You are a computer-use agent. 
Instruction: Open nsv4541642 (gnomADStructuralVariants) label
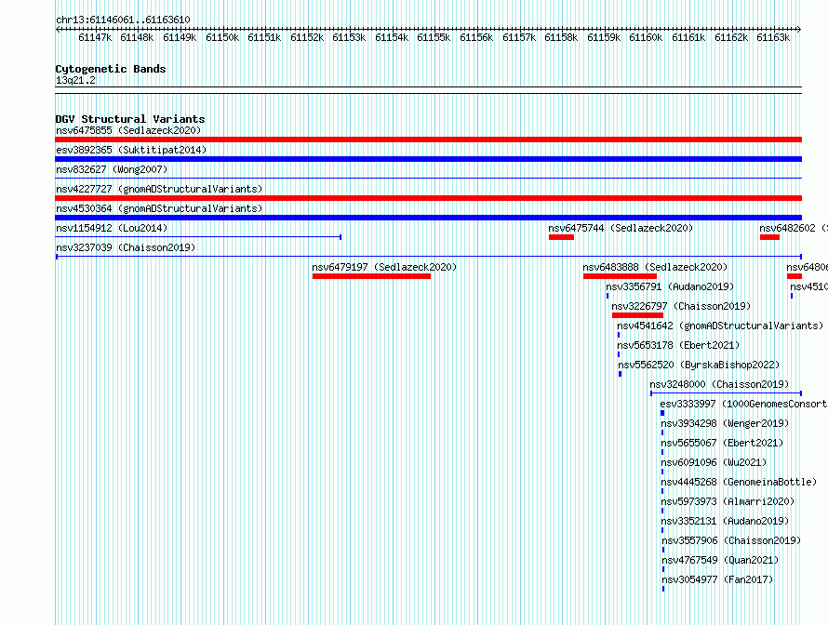pos(720,326)
